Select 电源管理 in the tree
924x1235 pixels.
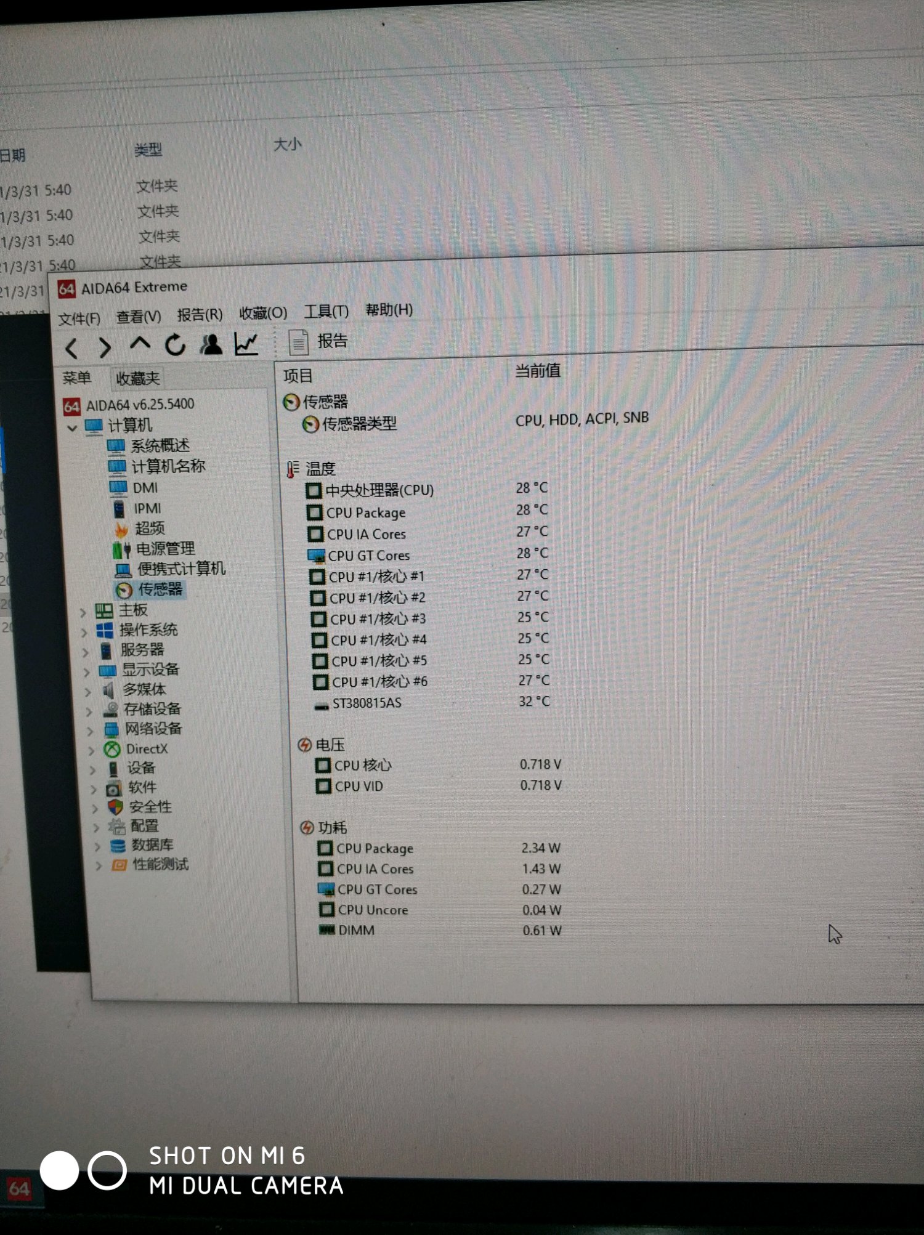click(154, 549)
